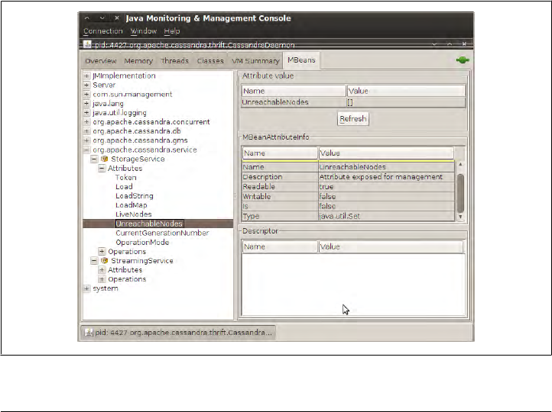Minimize the internal pid 4427 window
The height and width of the screenshot is (412, 552).
click(434, 44)
